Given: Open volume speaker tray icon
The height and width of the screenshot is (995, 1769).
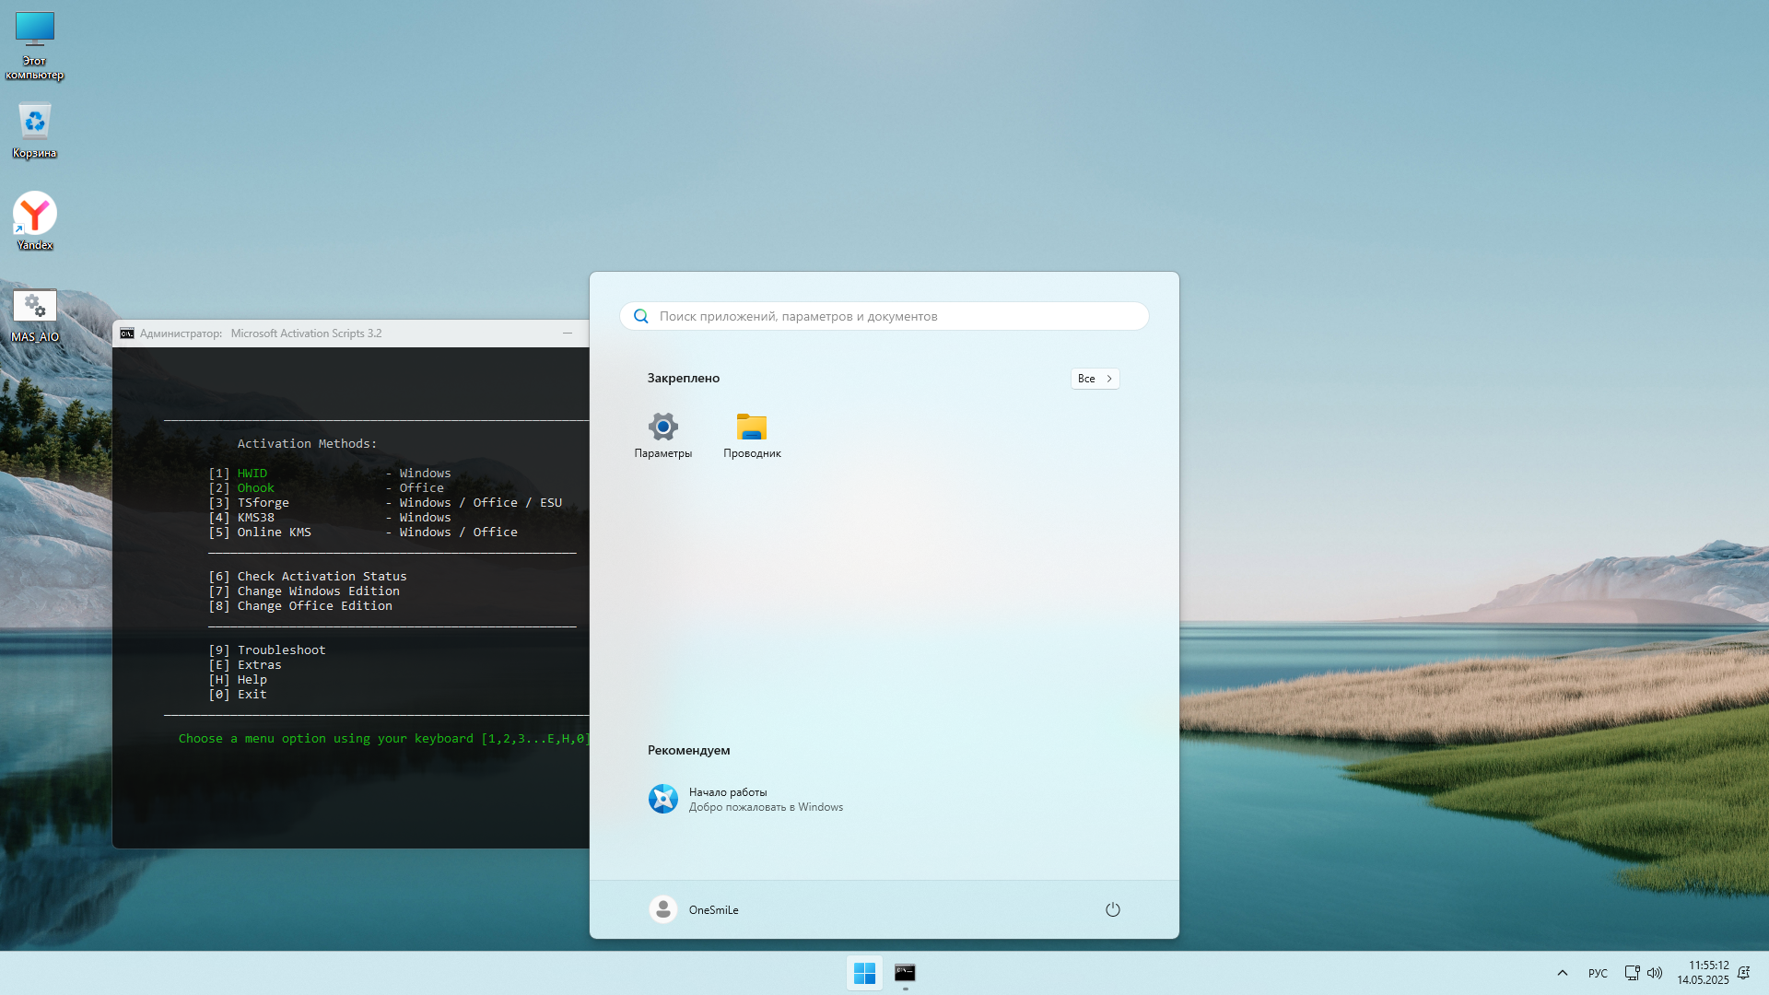Looking at the screenshot, I should click(x=1655, y=973).
